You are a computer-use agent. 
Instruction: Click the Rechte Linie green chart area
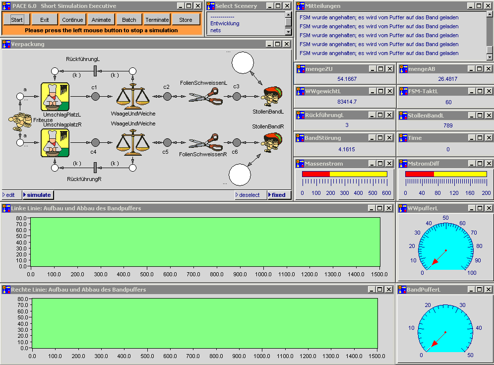click(205, 323)
